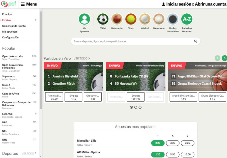The image size is (227, 158).
Task: Bet on Empate at 4.50
Action: click(x=73, y=97)
